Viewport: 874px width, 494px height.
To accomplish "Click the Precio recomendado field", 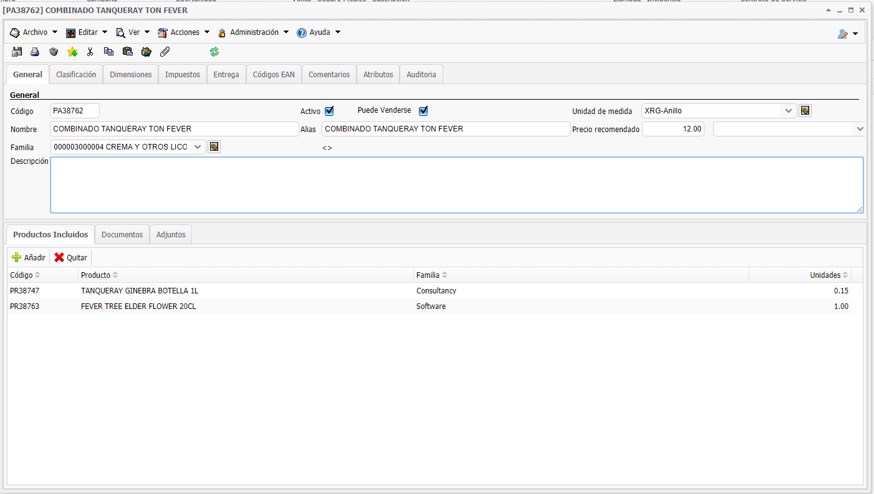I will [673, 129].
